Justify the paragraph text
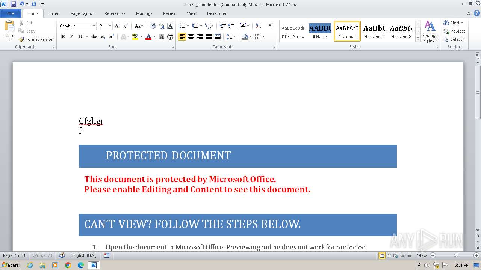The height and width of the screenshot is (270, 481). click(x=209, y=37)
